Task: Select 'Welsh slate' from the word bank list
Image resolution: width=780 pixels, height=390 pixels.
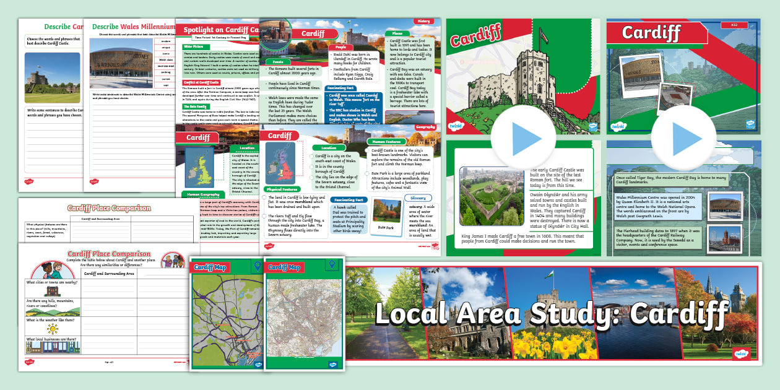Action: 165,60
